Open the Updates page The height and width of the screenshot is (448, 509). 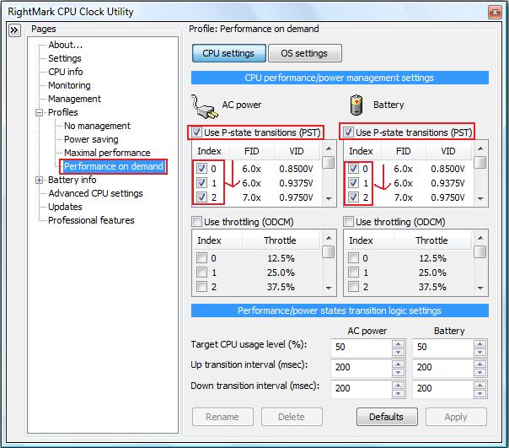[x=65, y=207]
